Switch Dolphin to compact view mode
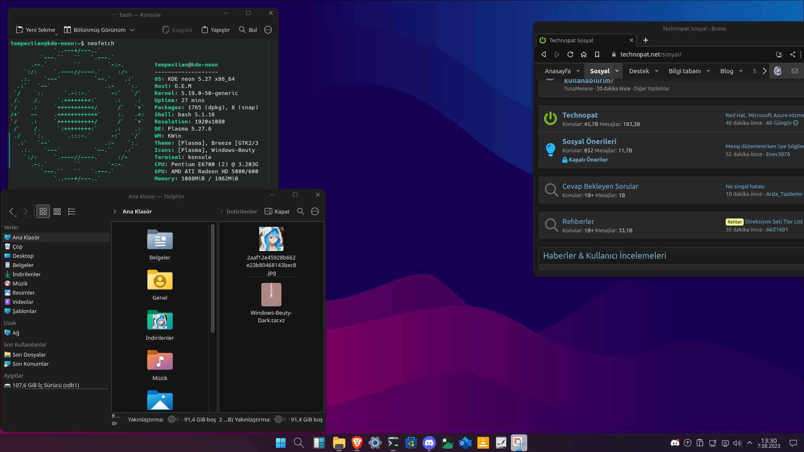 click(57, 211)
